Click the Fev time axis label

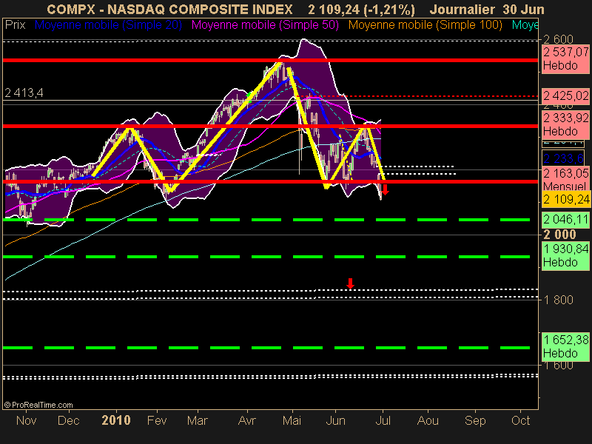coord(157,420)
